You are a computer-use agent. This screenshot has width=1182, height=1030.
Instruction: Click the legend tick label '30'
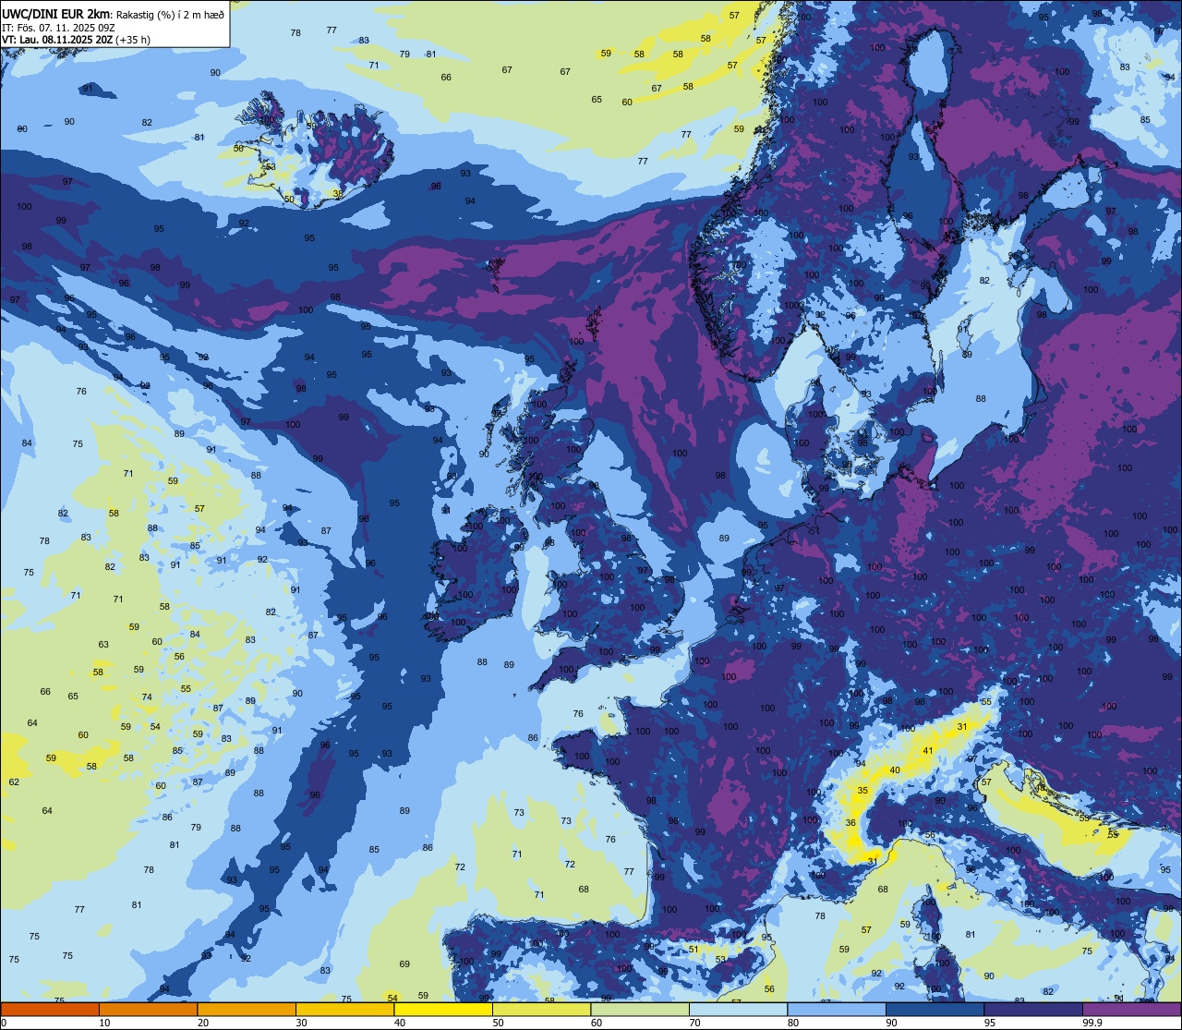tap(301, 1023)
